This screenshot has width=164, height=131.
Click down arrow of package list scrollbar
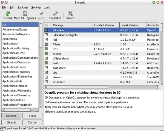(161, 83)
